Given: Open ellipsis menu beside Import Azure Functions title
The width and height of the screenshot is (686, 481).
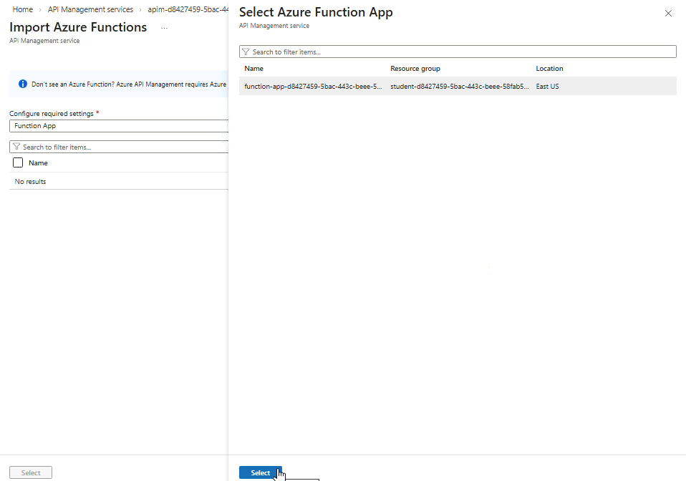Looking at the screenshot, I should 164,28.
